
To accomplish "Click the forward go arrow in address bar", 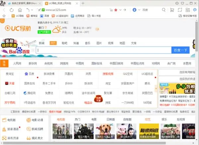I will [x=125, y=10].
